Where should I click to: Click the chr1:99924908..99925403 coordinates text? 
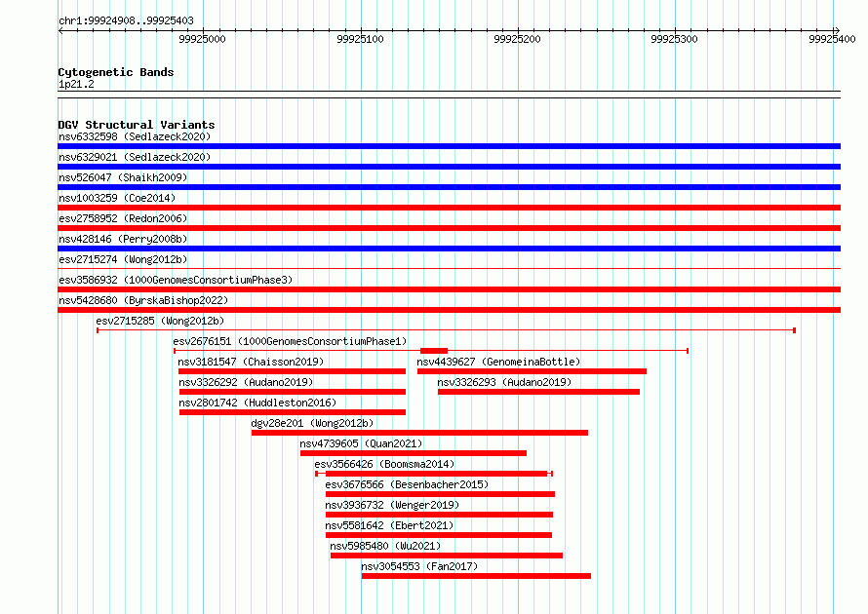point(126,20)
